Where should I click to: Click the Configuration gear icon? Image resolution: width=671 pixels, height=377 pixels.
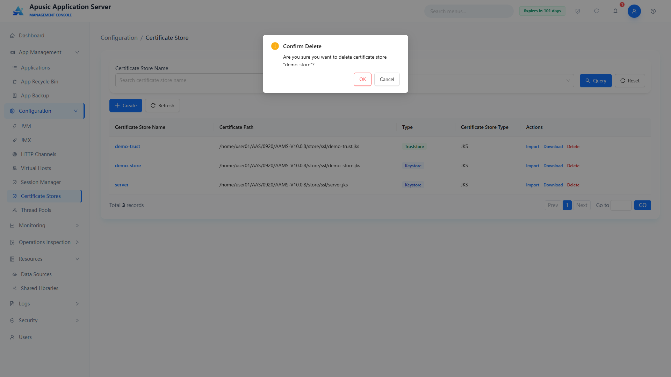click(12, 111)
